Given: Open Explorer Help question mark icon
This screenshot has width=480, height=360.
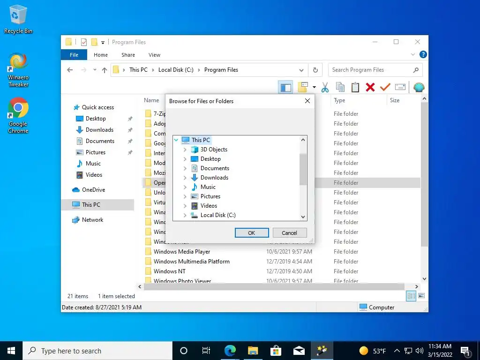Looking at the screenshot, I should pyautogui.click(x=423, y=54).
